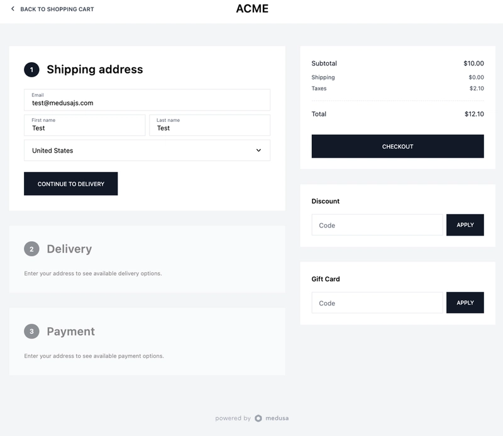503x436 pixels.
Task: Select the step 2 Delivery circle
Action: 31,249
